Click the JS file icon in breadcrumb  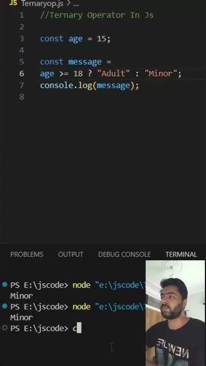click(13, 3)
